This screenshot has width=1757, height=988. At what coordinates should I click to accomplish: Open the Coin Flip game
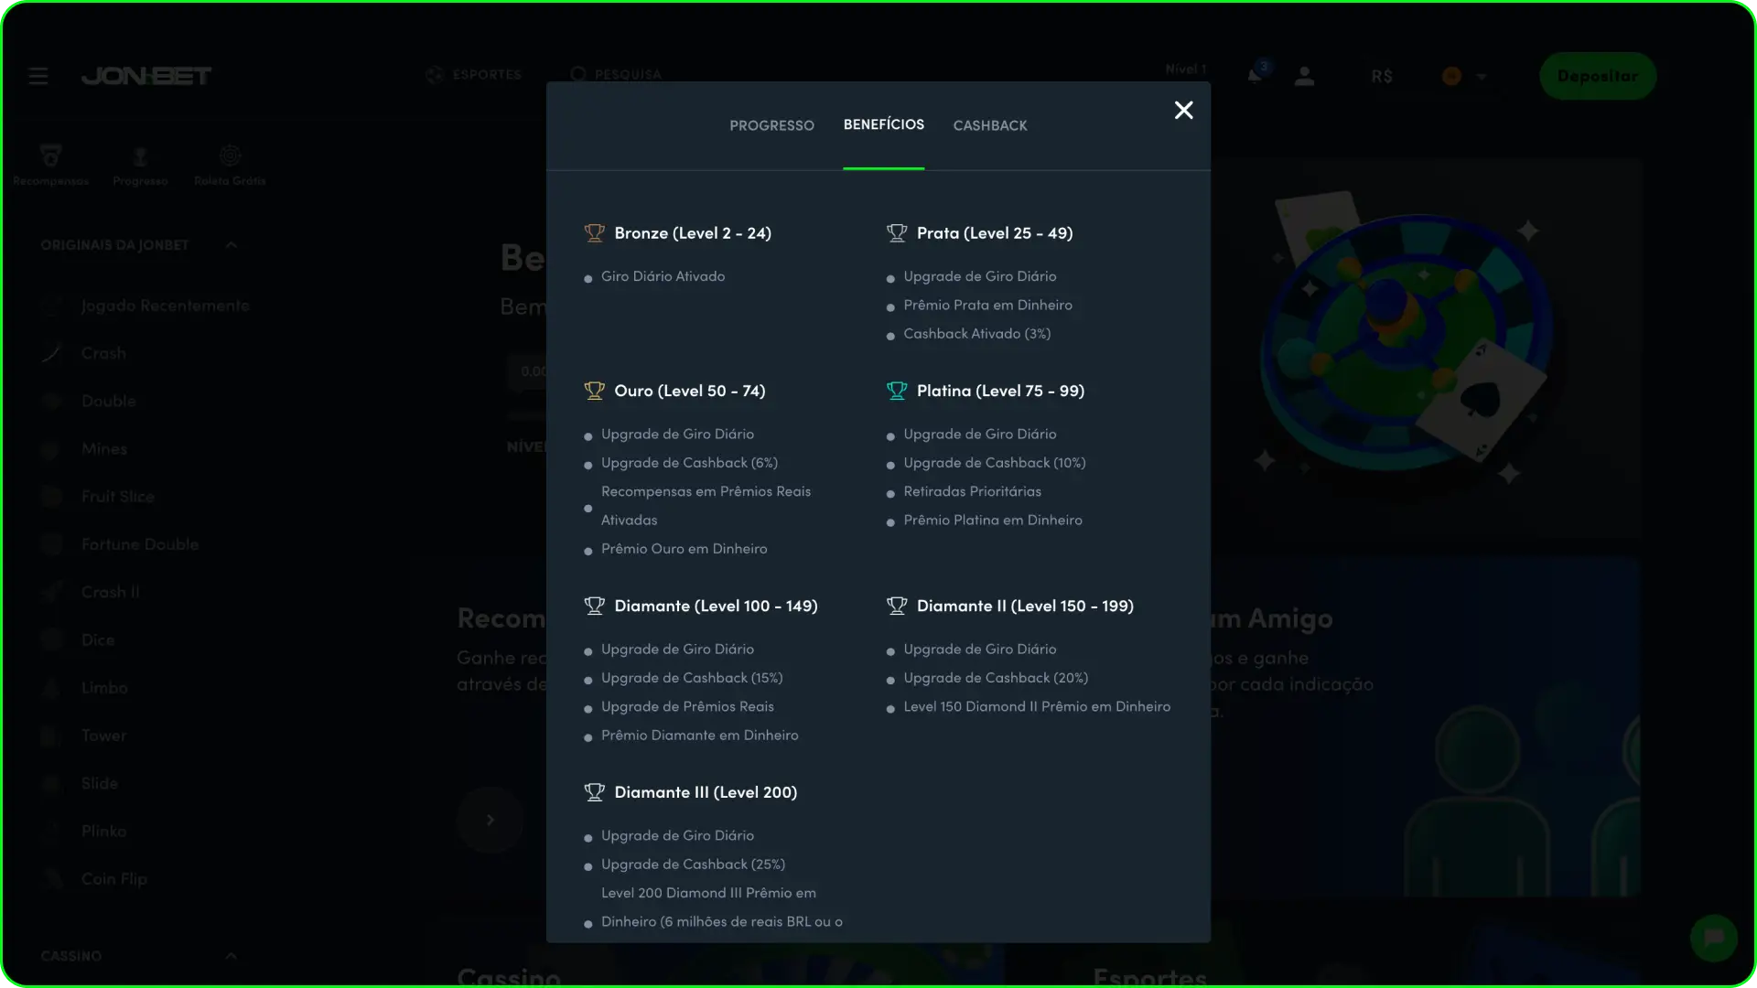tap(94, 879)
